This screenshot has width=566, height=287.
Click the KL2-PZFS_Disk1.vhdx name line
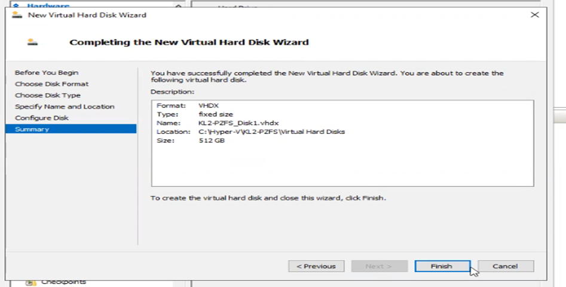(x=218, y=123)
